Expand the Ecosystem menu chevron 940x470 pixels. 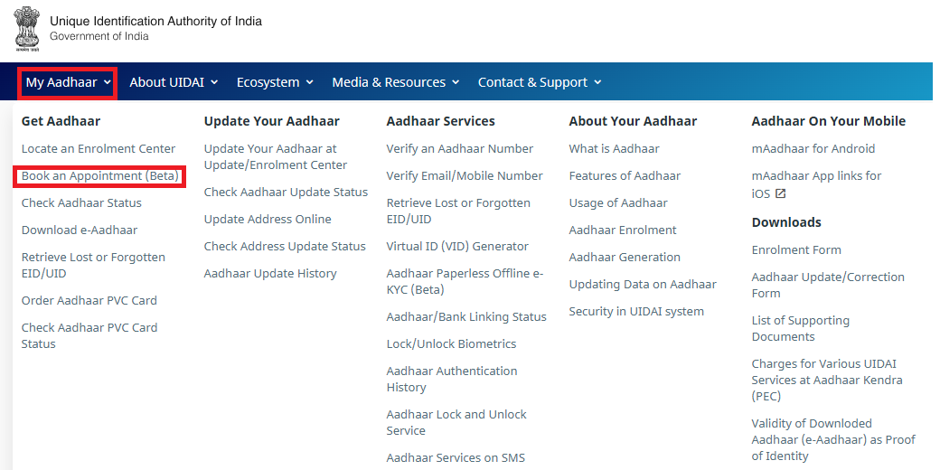tap(309, 82)
